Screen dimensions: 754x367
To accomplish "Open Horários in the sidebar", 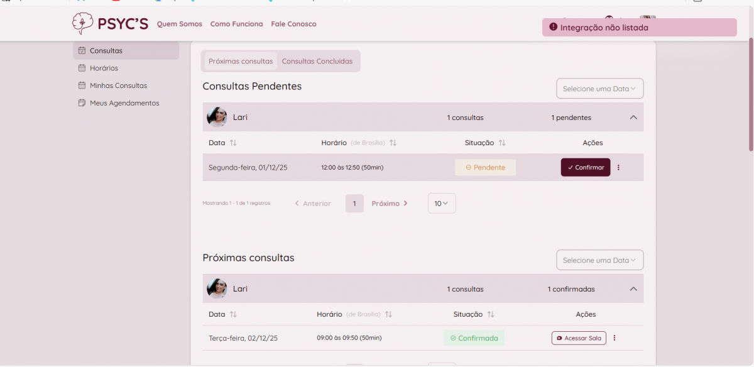I will point(104,68).
